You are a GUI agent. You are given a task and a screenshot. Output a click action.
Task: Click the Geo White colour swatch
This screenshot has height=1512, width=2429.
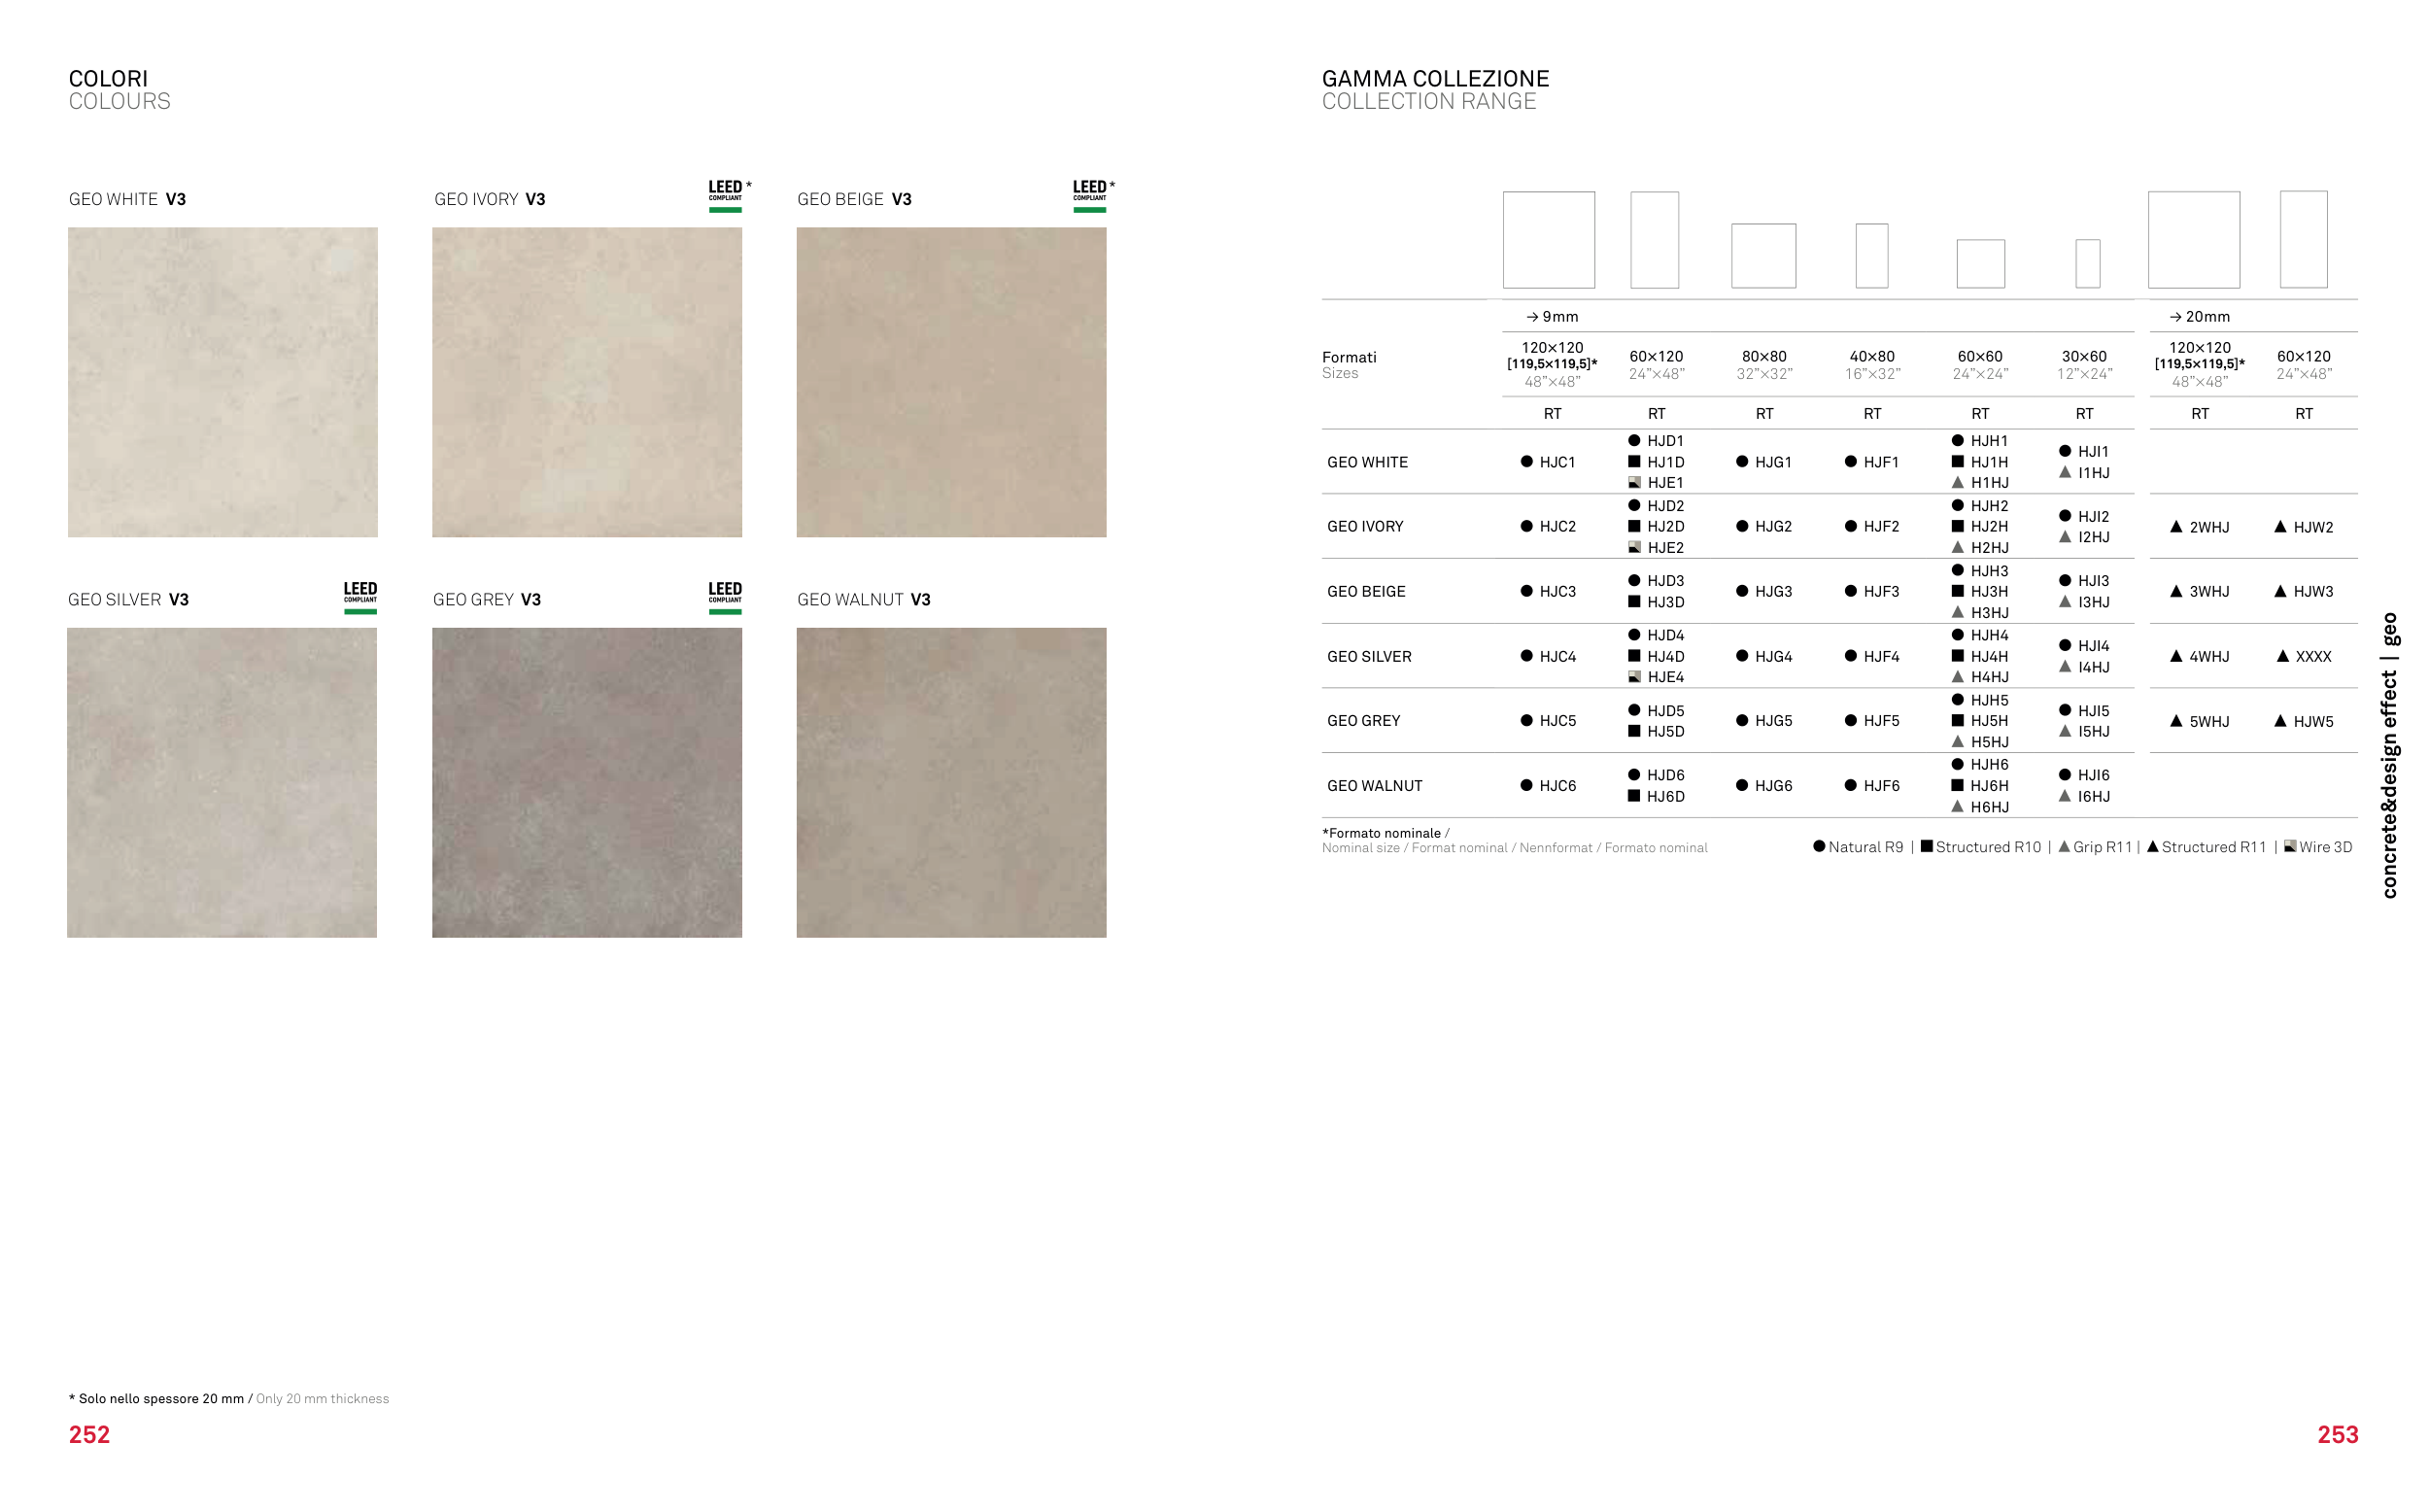[222, 382]
